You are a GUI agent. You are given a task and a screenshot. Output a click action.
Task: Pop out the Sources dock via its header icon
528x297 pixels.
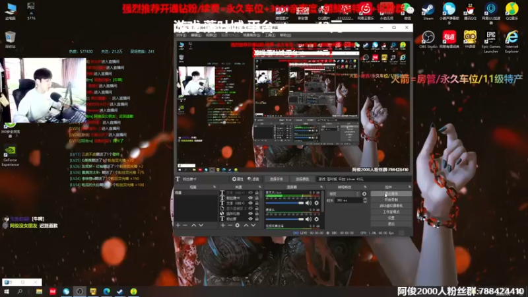click(x=259, y=187)
